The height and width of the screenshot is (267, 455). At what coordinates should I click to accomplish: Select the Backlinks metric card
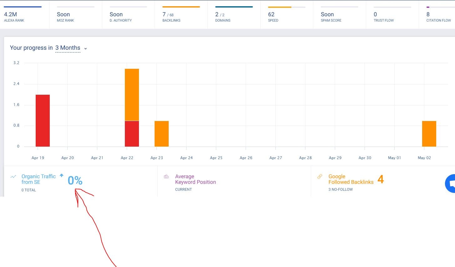click(181, 15)
